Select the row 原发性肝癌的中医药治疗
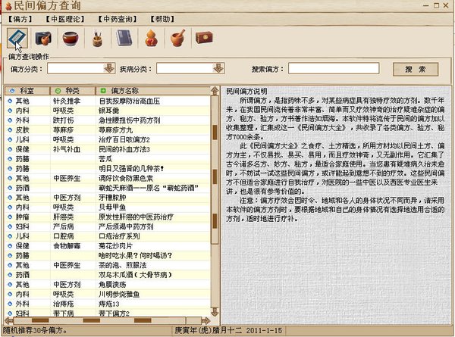455x337 pixels. [108, 217]
